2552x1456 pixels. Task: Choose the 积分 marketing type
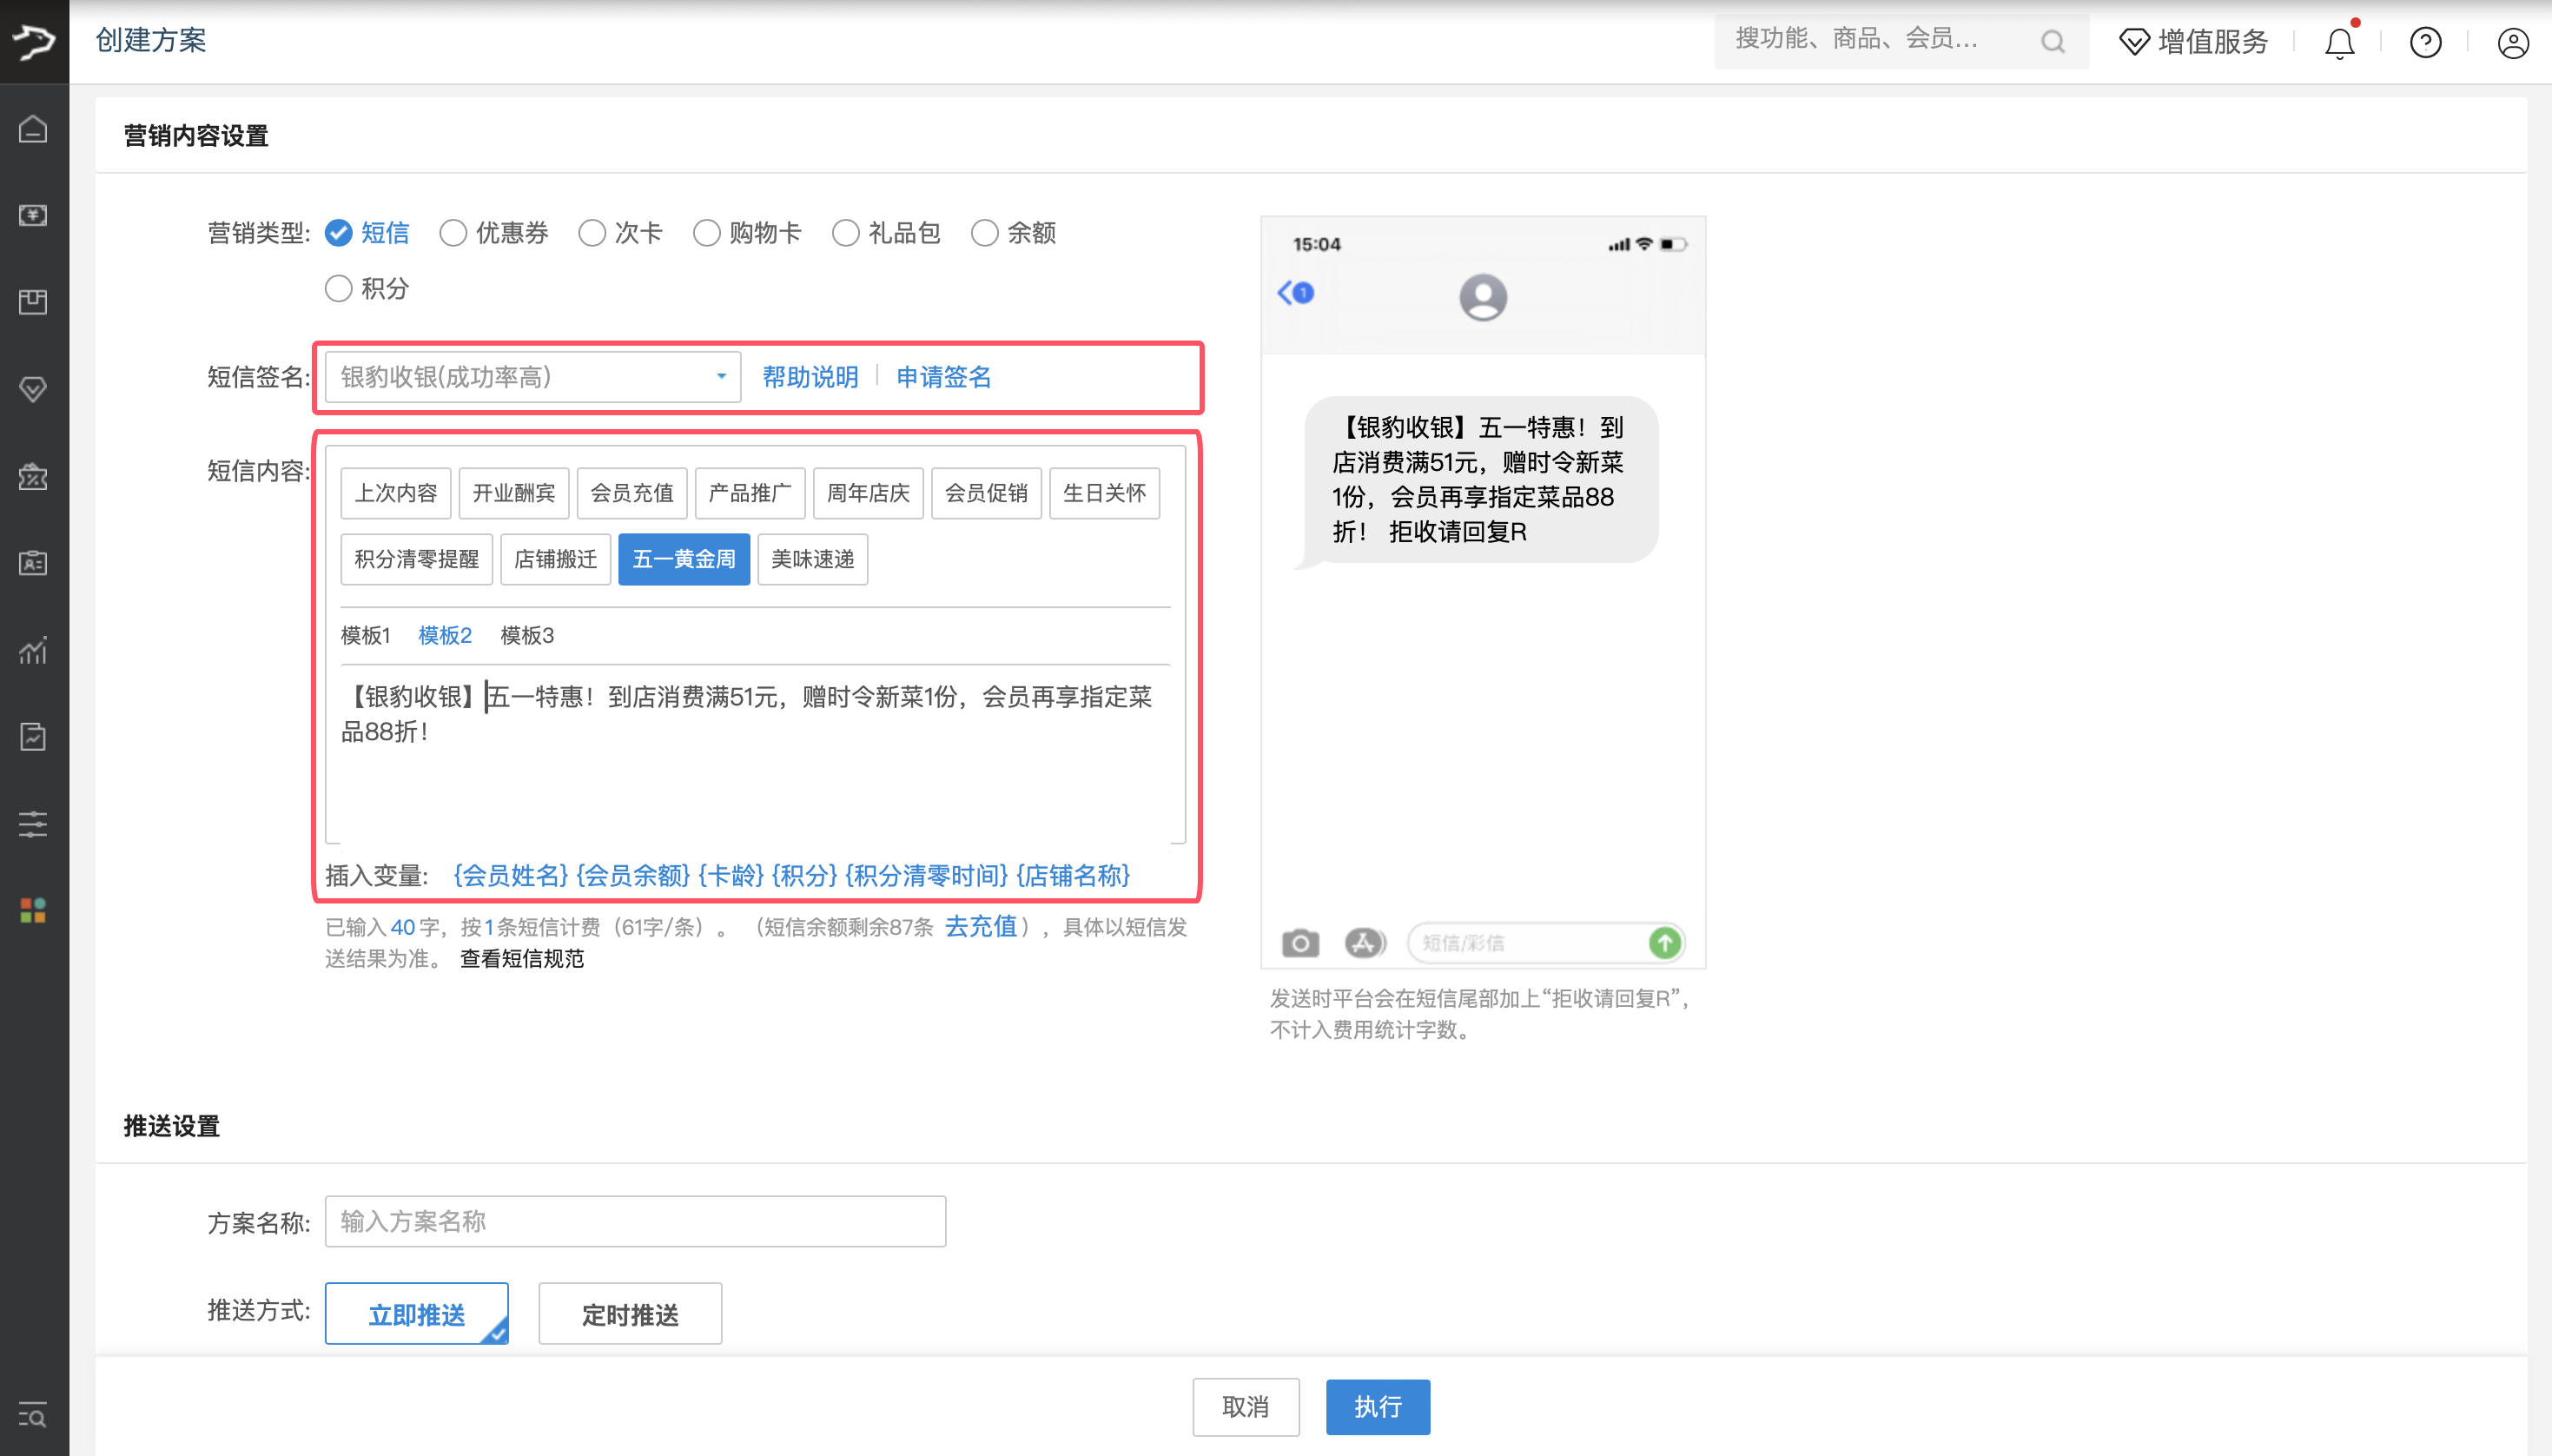pyautogui.click(x=339, y=289)
